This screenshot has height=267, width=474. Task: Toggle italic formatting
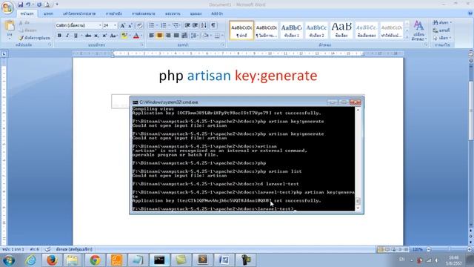[67, 36]
